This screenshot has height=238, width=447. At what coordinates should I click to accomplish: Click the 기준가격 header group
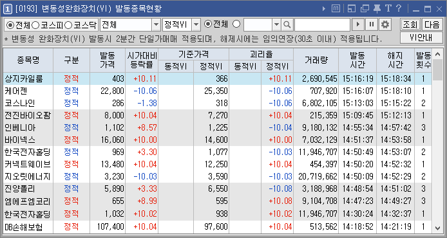[194, 54]
